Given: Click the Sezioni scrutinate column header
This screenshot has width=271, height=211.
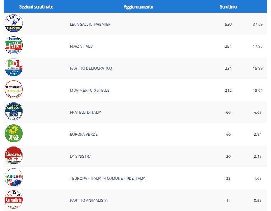Looking at the screenshot, I should [x=36, y=7].
